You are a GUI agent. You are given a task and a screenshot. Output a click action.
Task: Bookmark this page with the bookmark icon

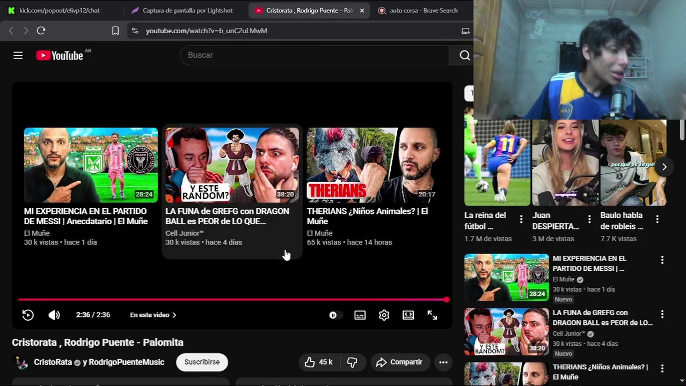coord(115,31)
